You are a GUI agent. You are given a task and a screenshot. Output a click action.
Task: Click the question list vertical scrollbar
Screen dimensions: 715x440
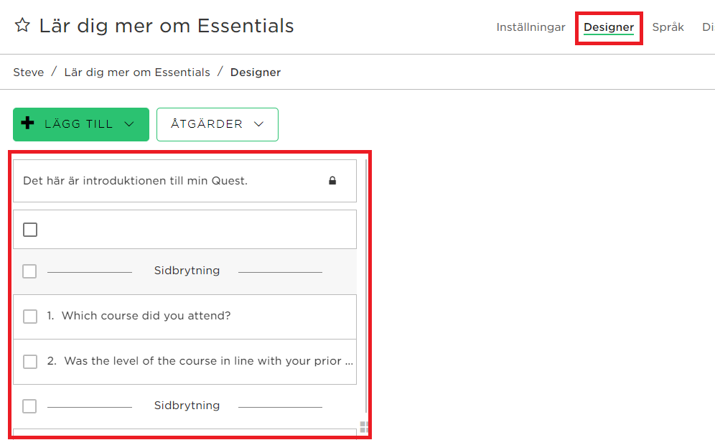[x=366, y=286]
